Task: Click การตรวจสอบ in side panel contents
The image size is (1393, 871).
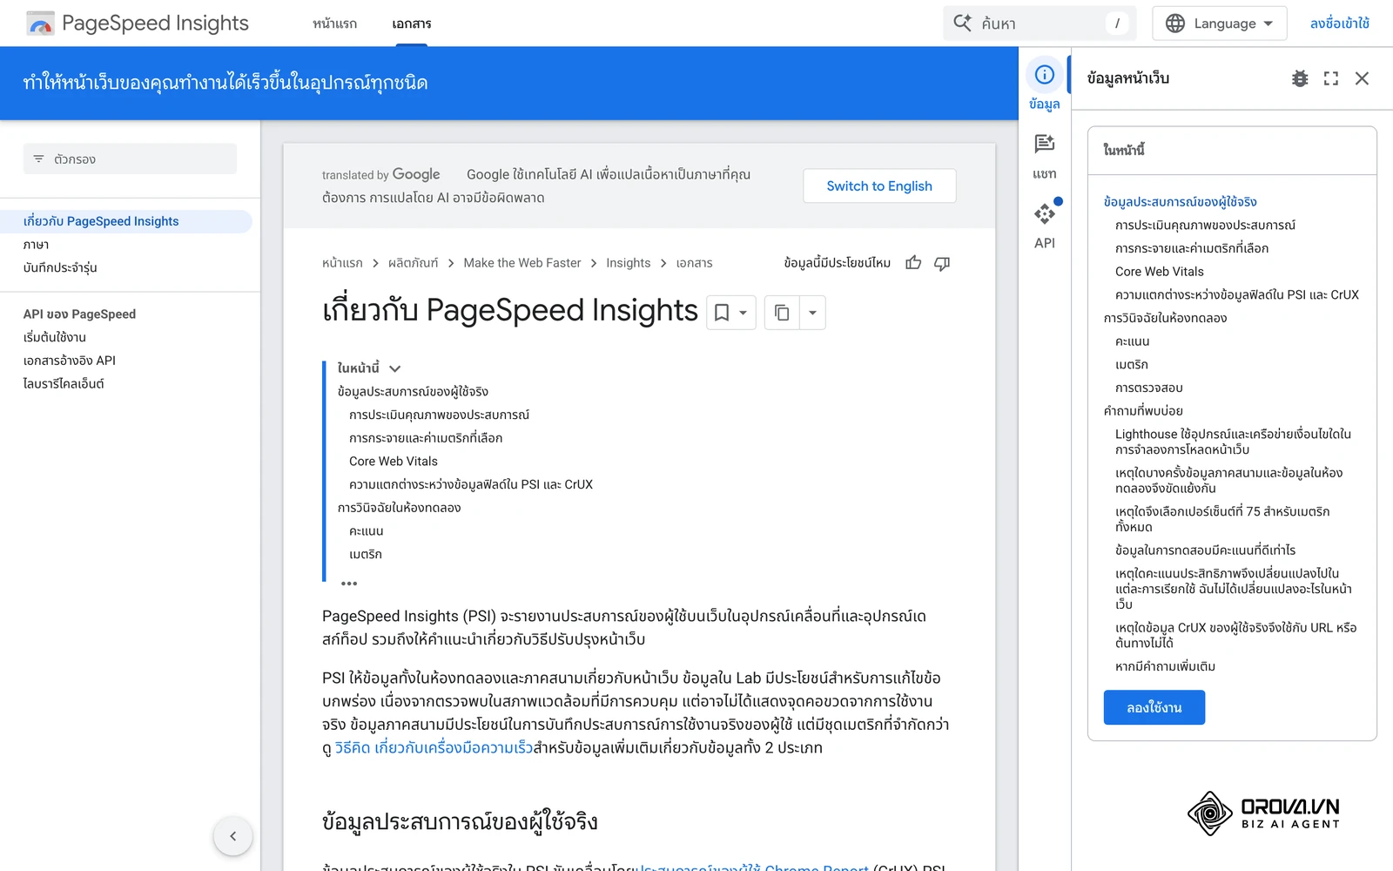Action: point(1149,388)
